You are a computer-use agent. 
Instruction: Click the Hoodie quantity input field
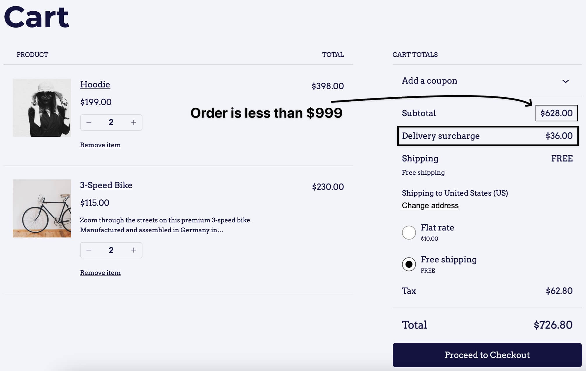click(x=111, y=122)
